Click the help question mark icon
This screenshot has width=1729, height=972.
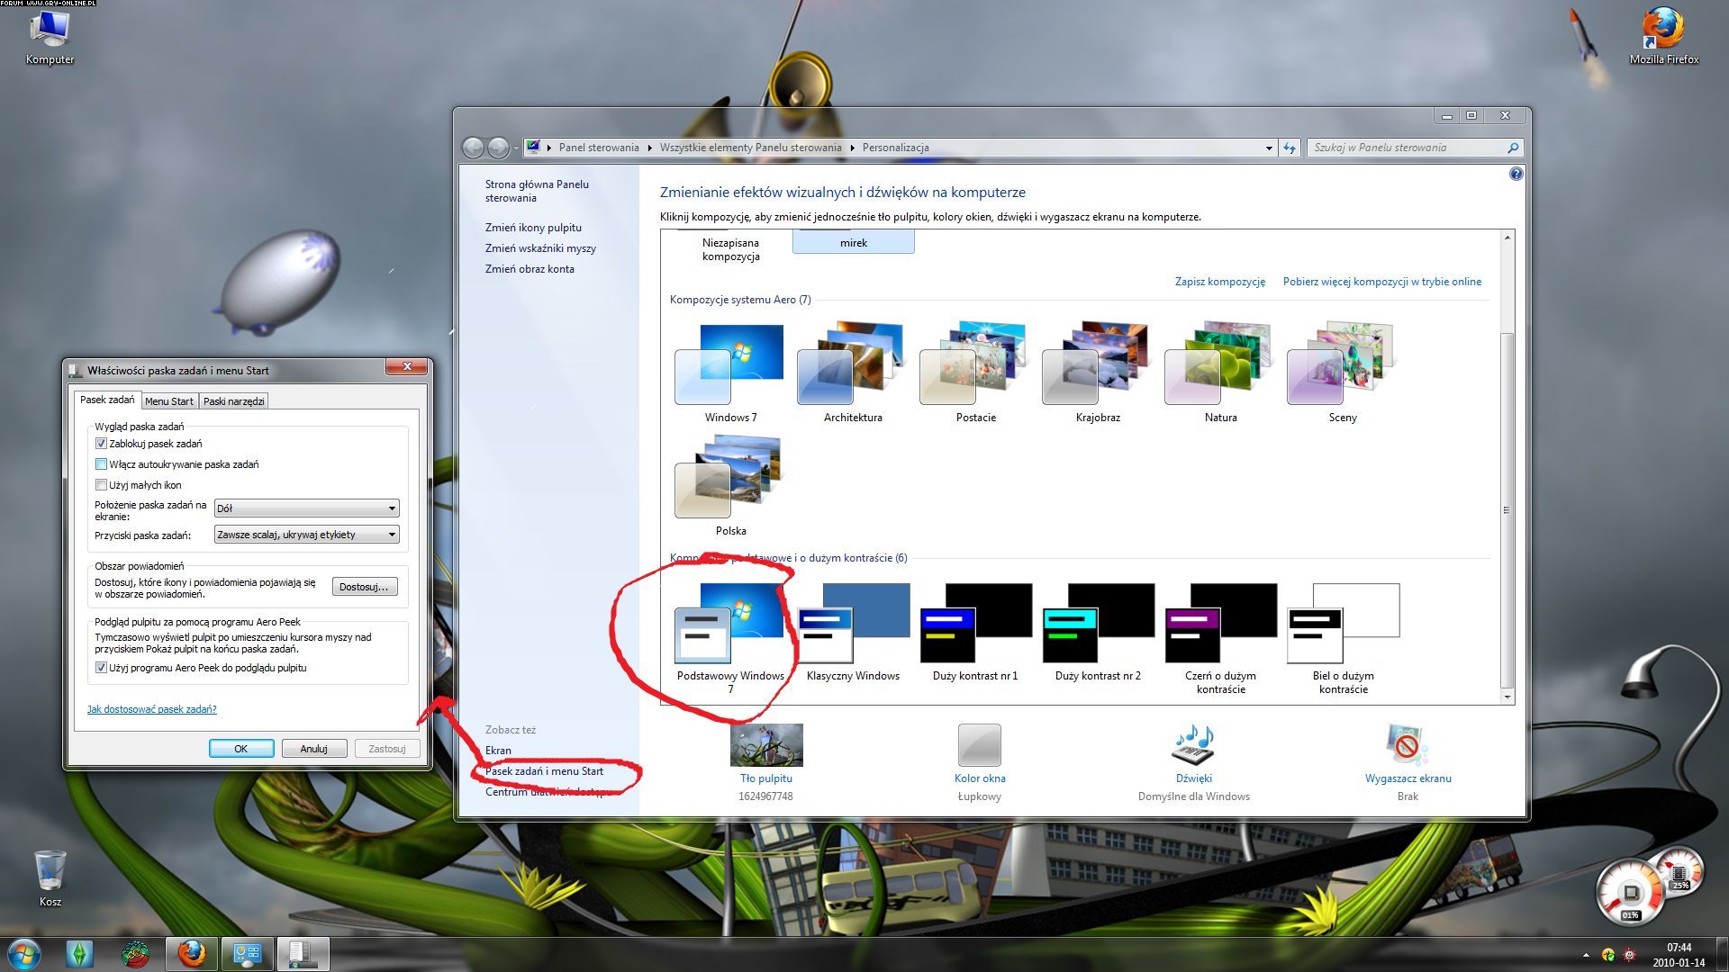click(x=1516, y=174)
